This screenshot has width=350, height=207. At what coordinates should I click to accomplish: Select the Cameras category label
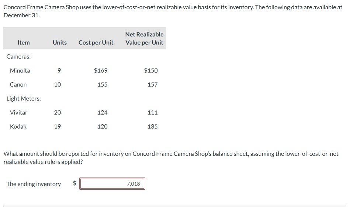click(19, 56)
